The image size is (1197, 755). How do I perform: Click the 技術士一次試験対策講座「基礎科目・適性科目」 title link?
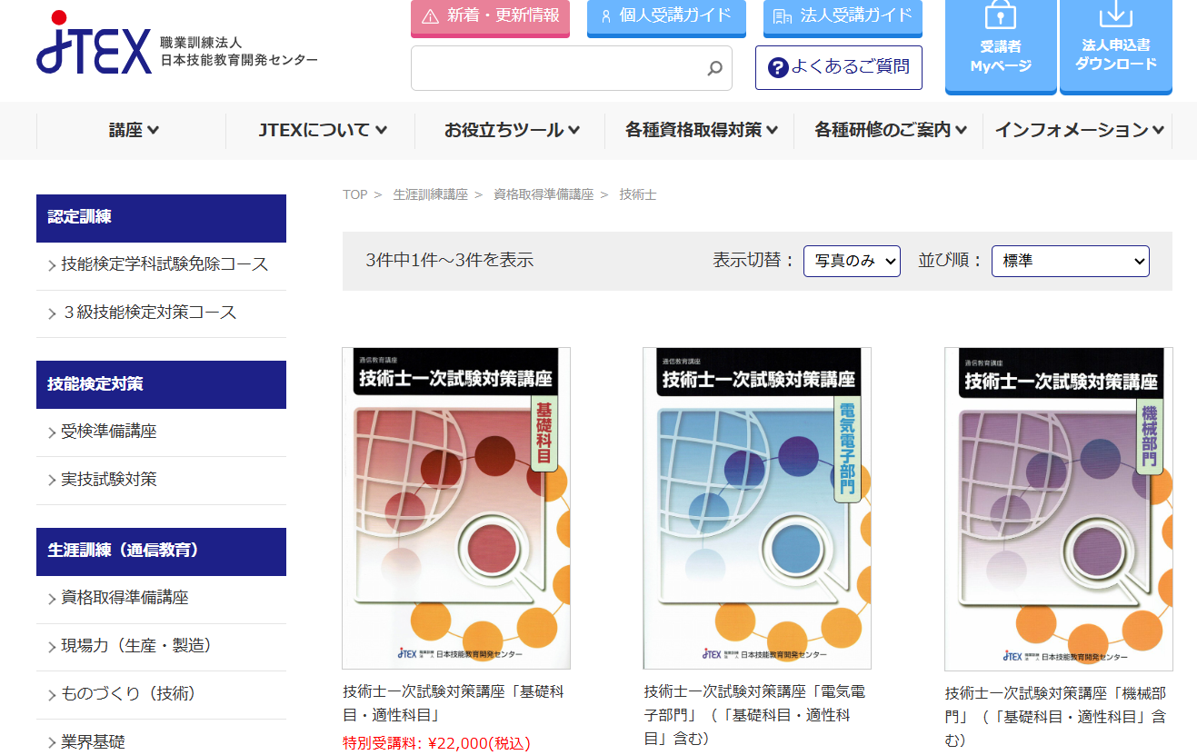point(454,703)
